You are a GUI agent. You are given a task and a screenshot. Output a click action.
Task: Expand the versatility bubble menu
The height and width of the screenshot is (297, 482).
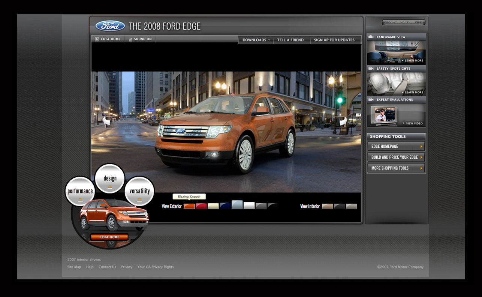[x=139, y=191]
